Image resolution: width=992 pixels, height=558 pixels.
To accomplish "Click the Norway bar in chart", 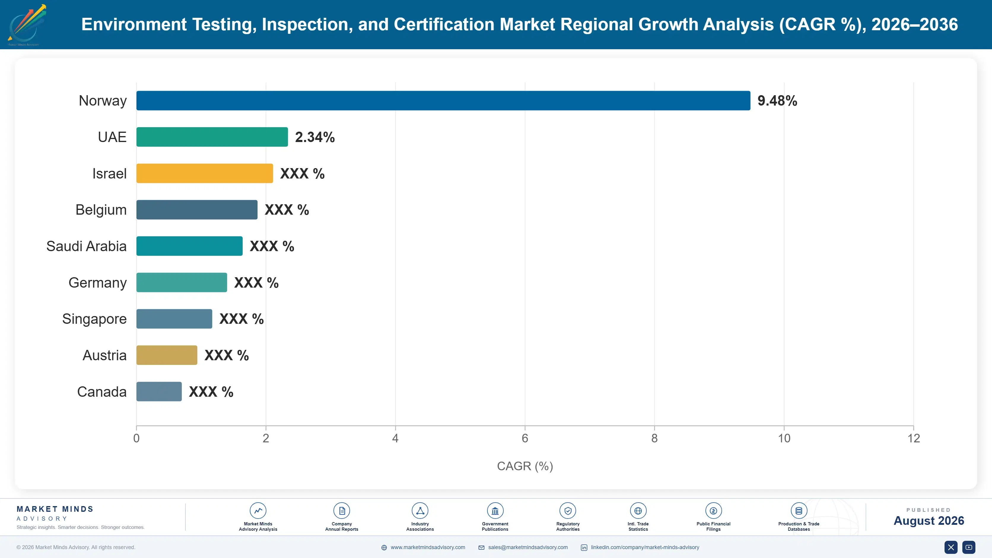I will 443,101.
